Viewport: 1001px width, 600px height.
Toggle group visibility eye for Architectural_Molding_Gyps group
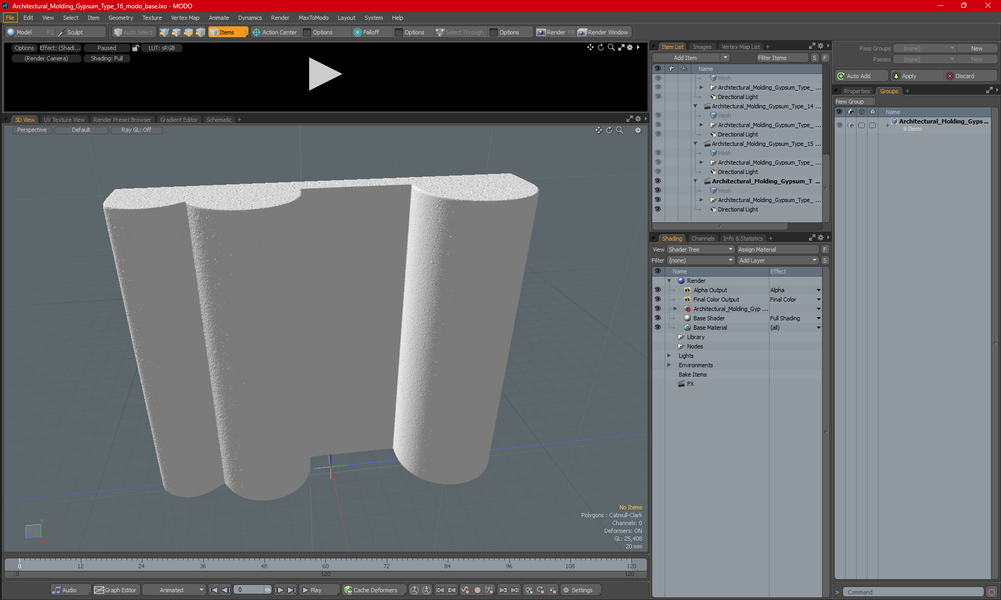(839, 125)
